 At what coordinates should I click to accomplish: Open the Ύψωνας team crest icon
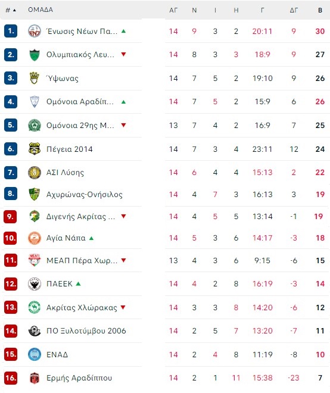[x=35, y=78]
